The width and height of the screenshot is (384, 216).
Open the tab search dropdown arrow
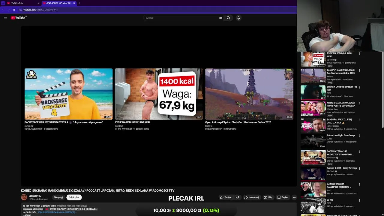[3, 3]
